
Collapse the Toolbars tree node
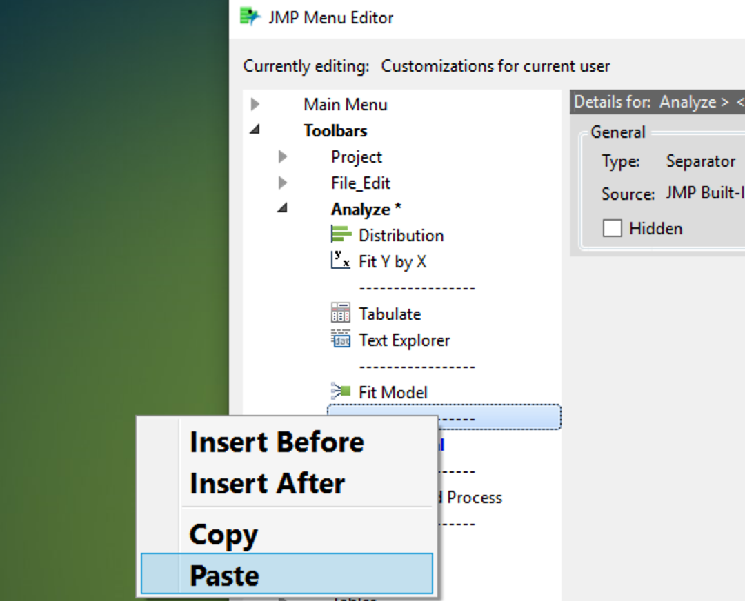click(255, 130)
